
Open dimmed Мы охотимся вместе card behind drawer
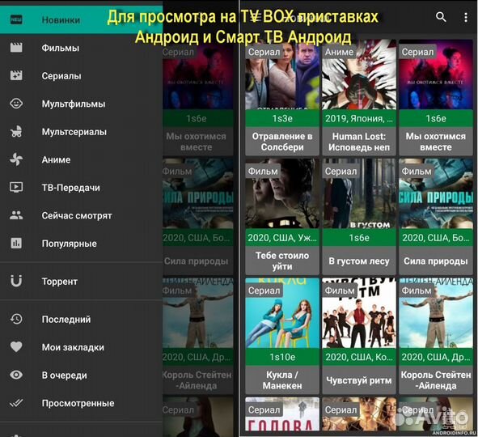click(198, 98)
